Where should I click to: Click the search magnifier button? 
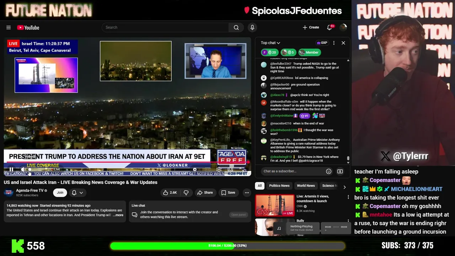point(236,27)
